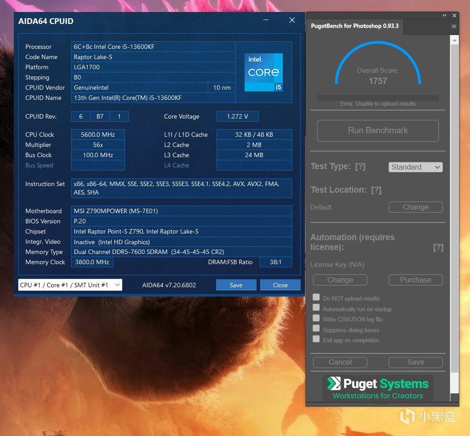470x436 pixels.
Task: Click Save in the AIDA64 CPUID window
Action: [236, 285]
